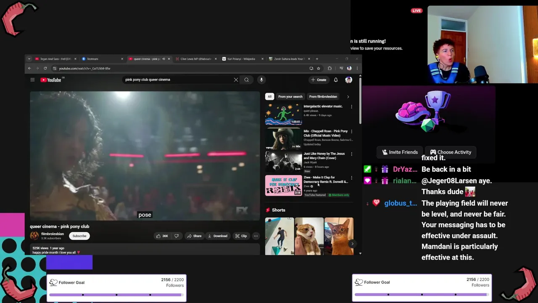Open more actions ellipsis under video

click(x=256, y=236)
